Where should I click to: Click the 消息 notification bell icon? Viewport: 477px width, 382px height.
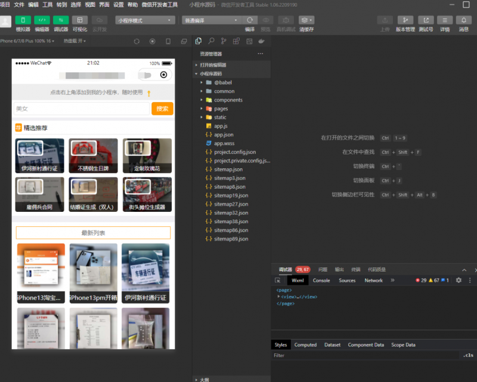point(463,20)
